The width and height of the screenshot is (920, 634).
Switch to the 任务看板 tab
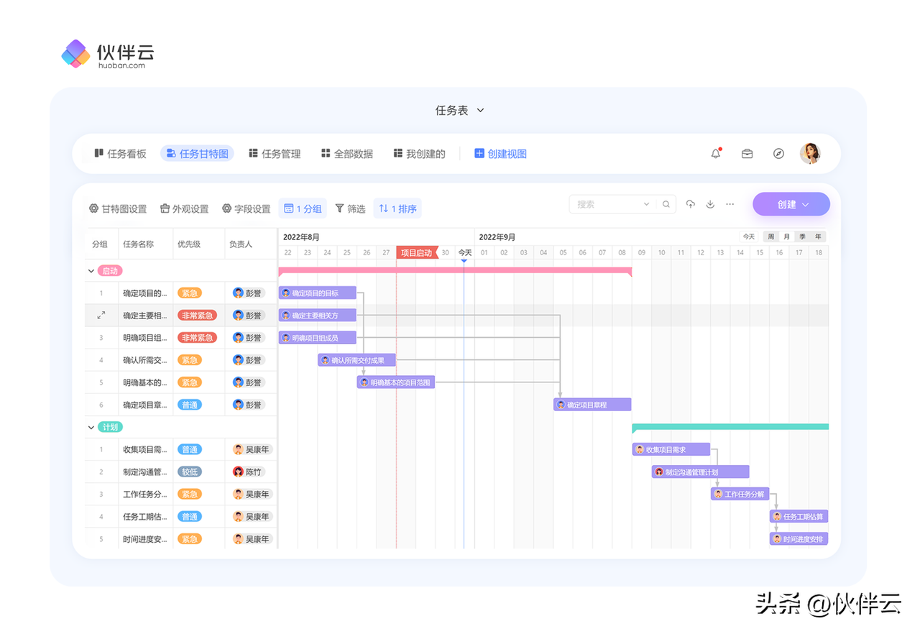120,154
